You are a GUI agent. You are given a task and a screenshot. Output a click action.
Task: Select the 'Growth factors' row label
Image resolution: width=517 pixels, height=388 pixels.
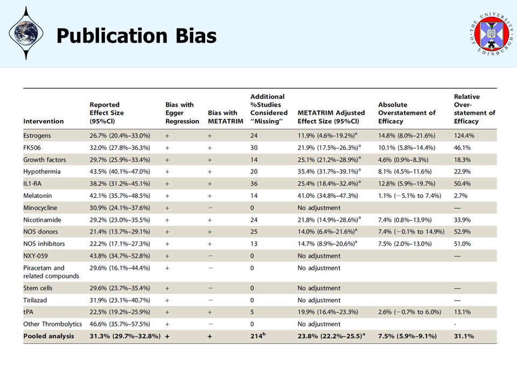click(45, 160)
